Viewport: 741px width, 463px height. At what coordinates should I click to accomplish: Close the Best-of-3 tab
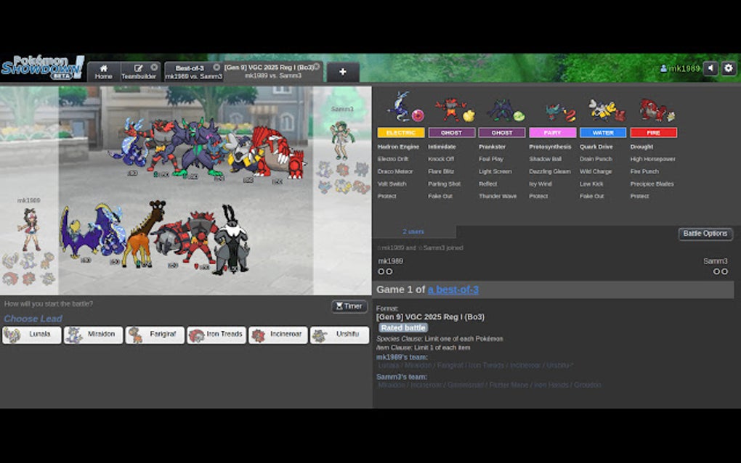(x=216, y=67)
